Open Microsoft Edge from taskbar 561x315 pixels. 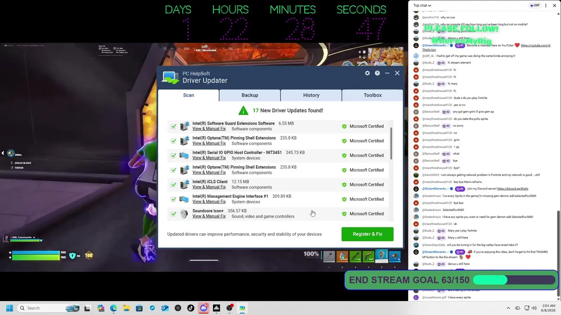point(114,308)
